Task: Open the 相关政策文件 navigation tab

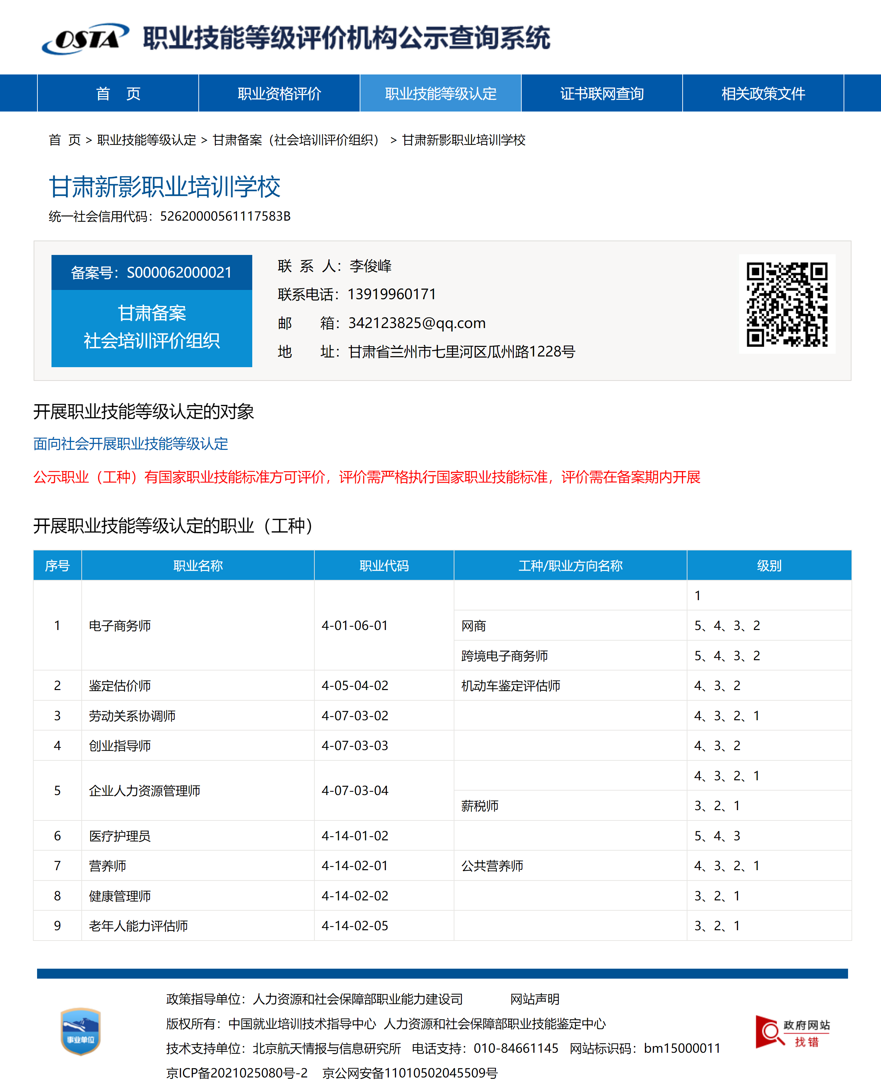Action: (763, 93)
